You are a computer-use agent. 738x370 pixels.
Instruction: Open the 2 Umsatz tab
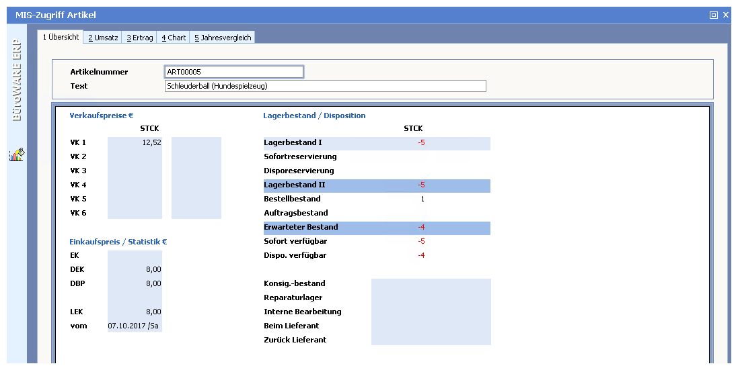[103, 38]
